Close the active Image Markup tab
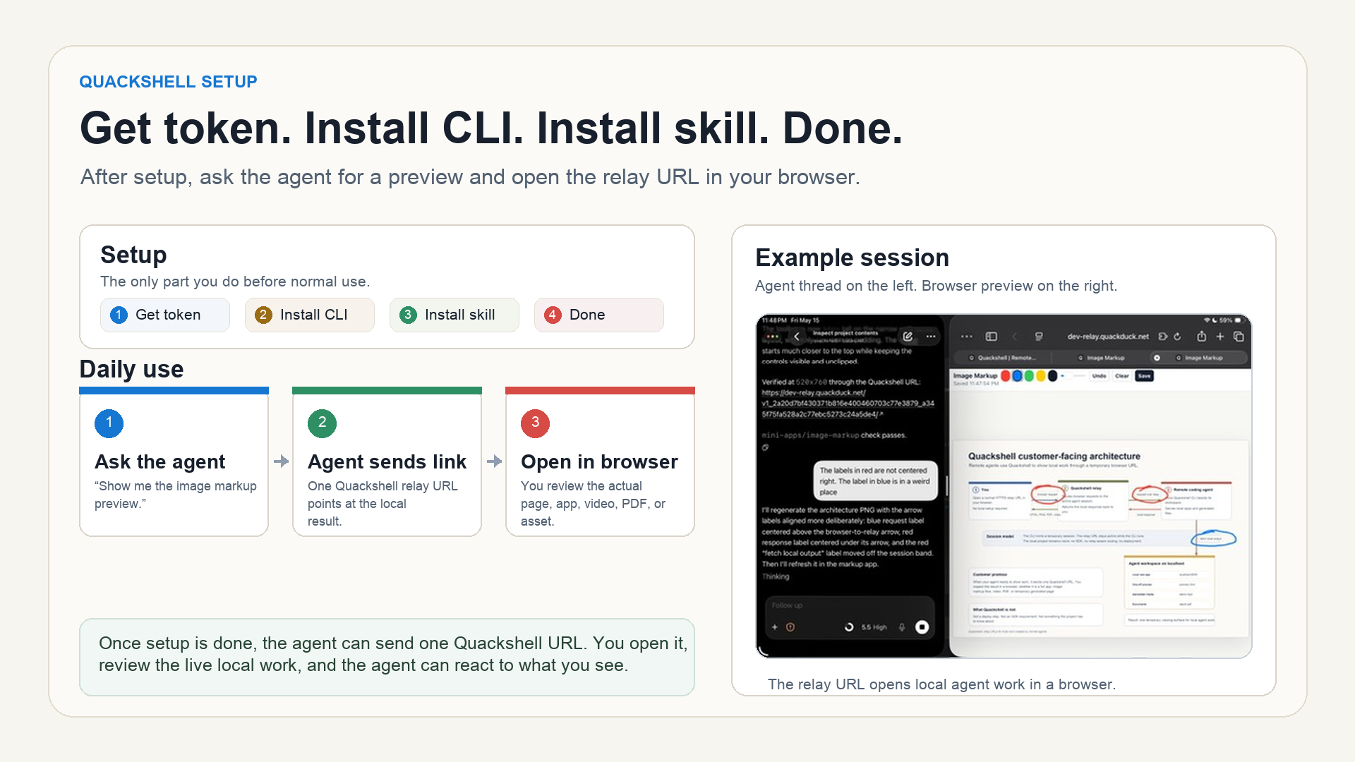1355x762 pixels. tap(1157, 358)
